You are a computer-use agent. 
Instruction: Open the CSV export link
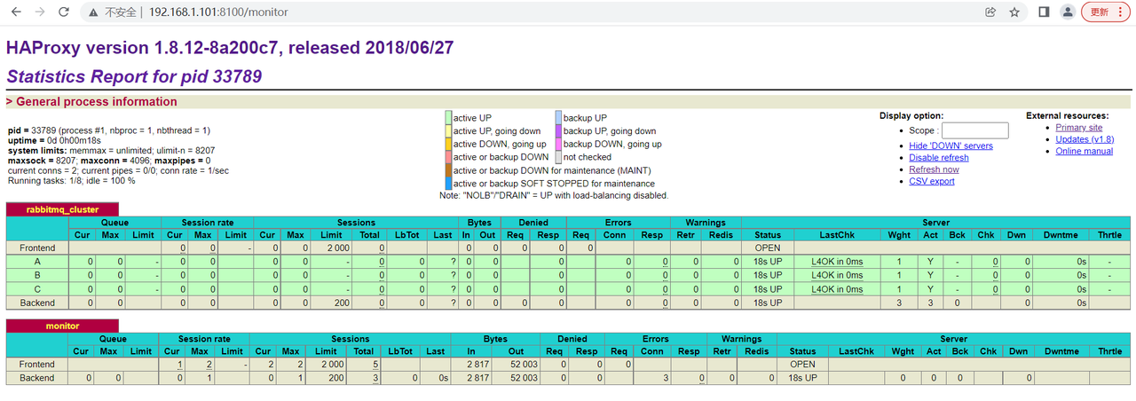click(931, 181)
